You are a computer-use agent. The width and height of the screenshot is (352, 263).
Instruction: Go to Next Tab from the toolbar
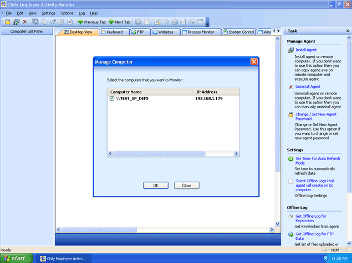click(119, 22)
